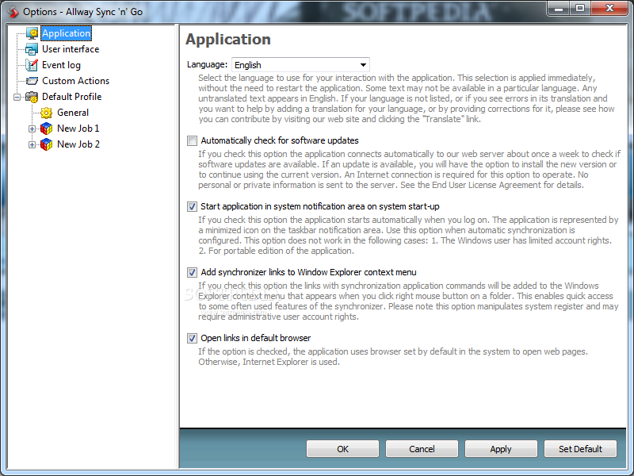The image size is (634, 476).
Task: Enable automatic check for software updates
Action: pos(192,141)
